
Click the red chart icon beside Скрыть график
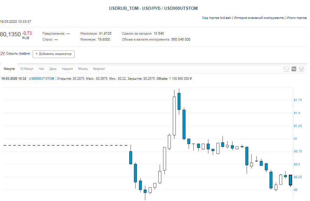[2, 53]
